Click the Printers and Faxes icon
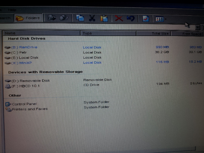The image size is (204, 153). (9, 109)
